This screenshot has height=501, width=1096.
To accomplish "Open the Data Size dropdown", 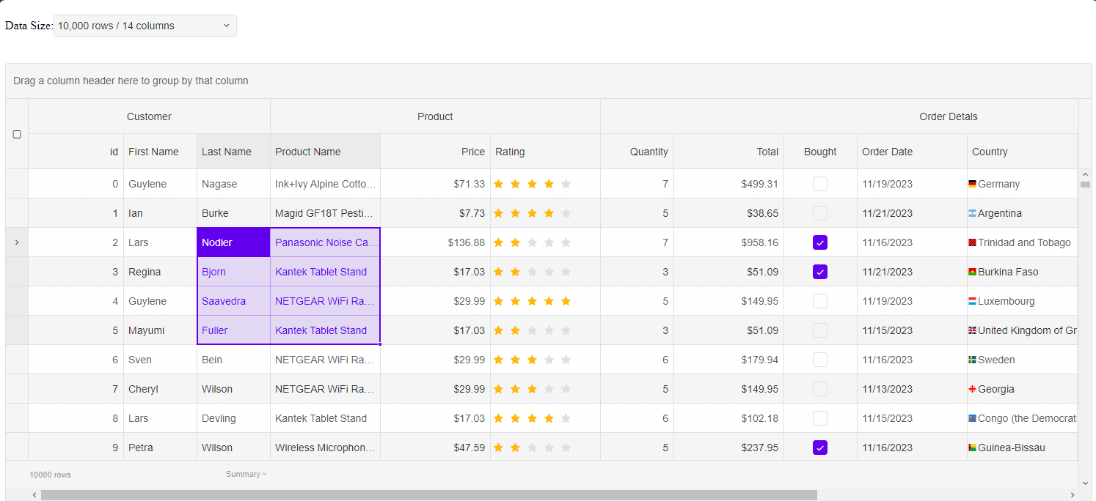I will pyautogui.click(x=145, y=26).
